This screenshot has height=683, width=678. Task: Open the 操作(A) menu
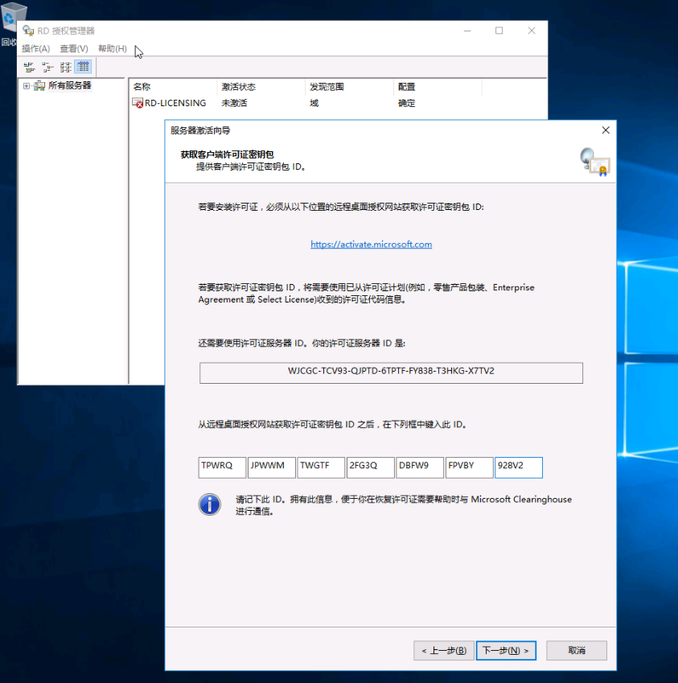tap(35, 49)
